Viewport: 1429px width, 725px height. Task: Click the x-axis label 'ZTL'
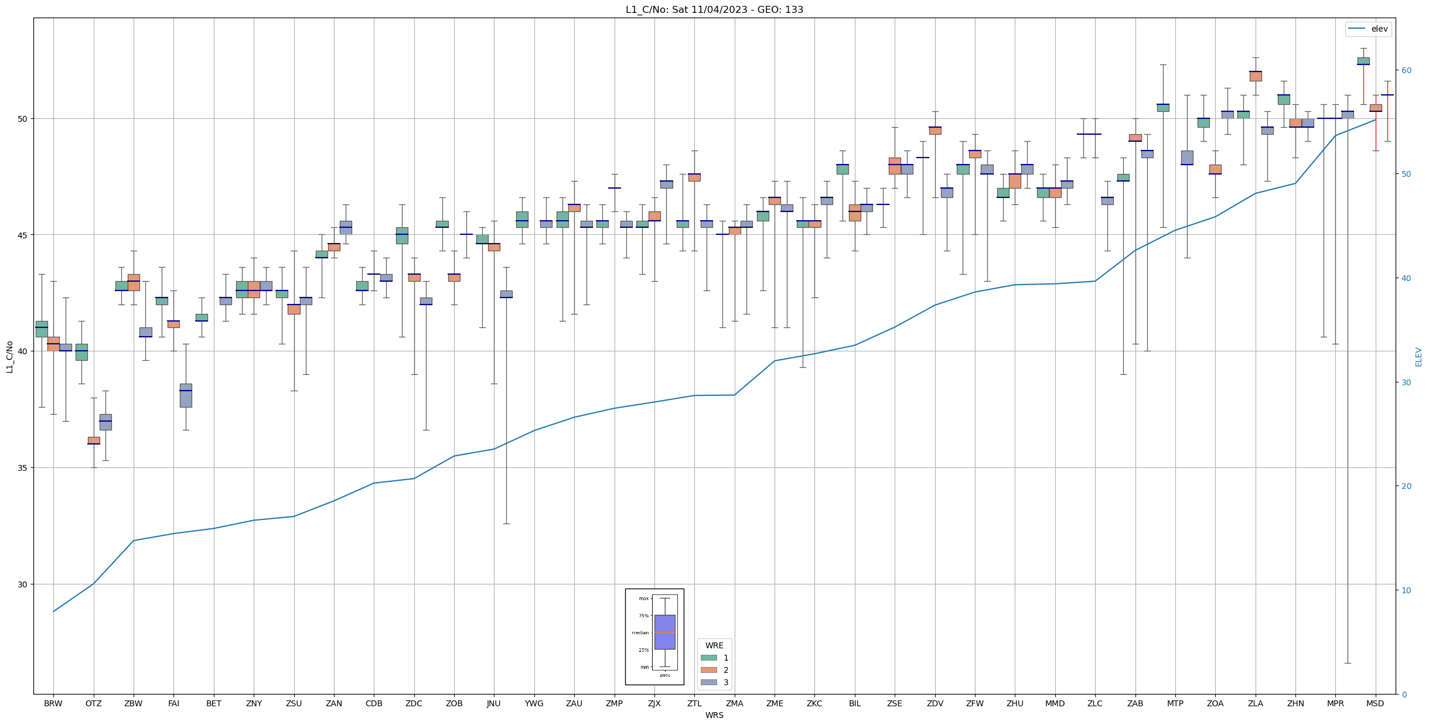[x=694, y=703]
